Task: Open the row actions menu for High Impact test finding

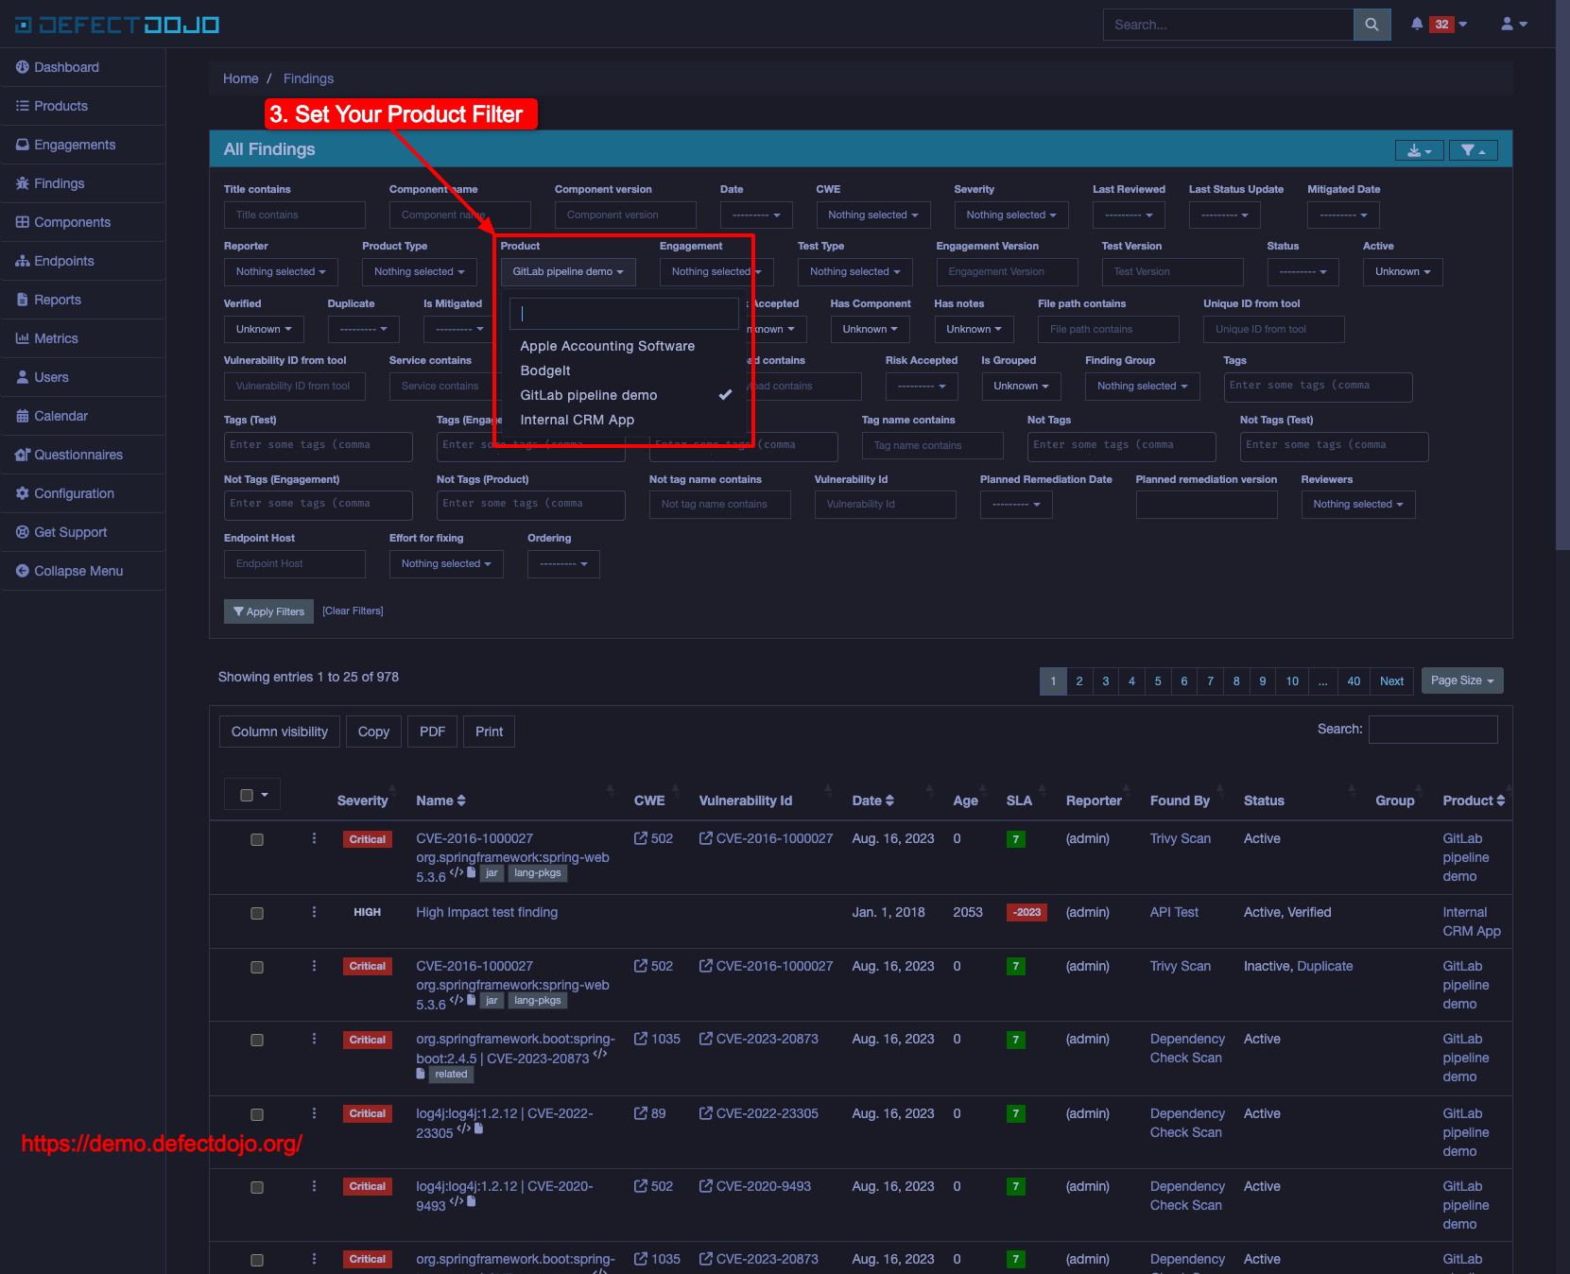Action: pyautogui.click(x=314, y=912)
